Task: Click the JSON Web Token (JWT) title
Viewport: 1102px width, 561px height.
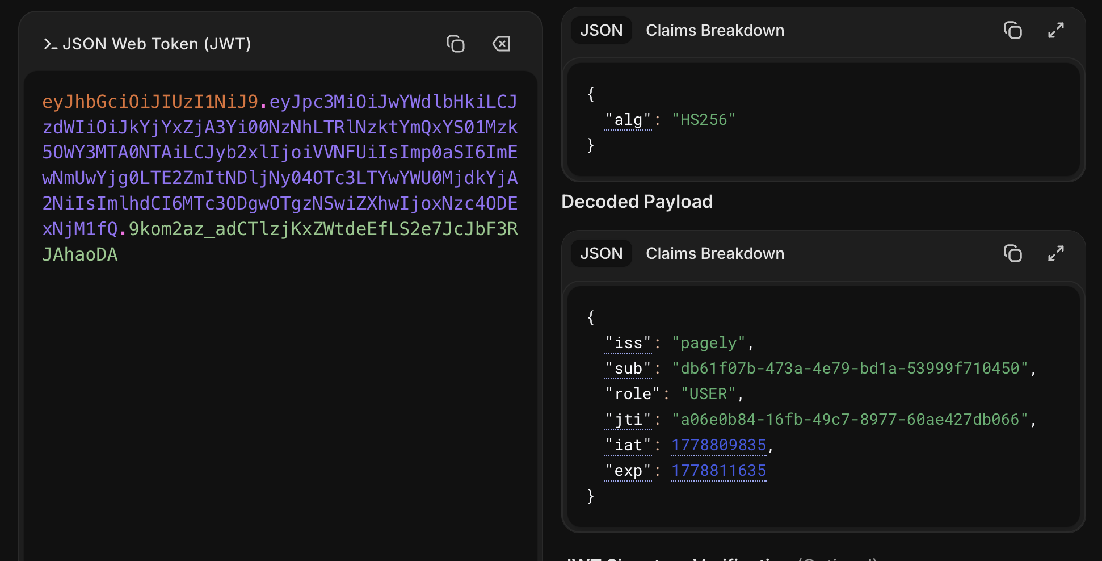Action: coord(157,44)
